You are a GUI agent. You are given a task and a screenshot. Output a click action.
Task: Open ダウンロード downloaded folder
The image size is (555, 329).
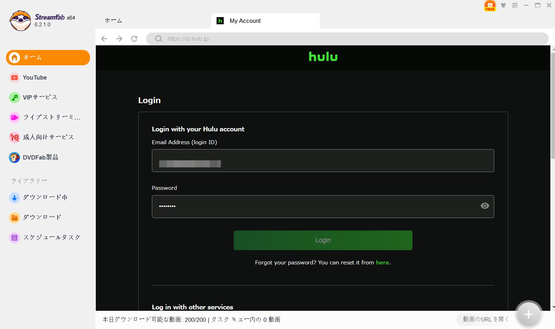[48, 217]
